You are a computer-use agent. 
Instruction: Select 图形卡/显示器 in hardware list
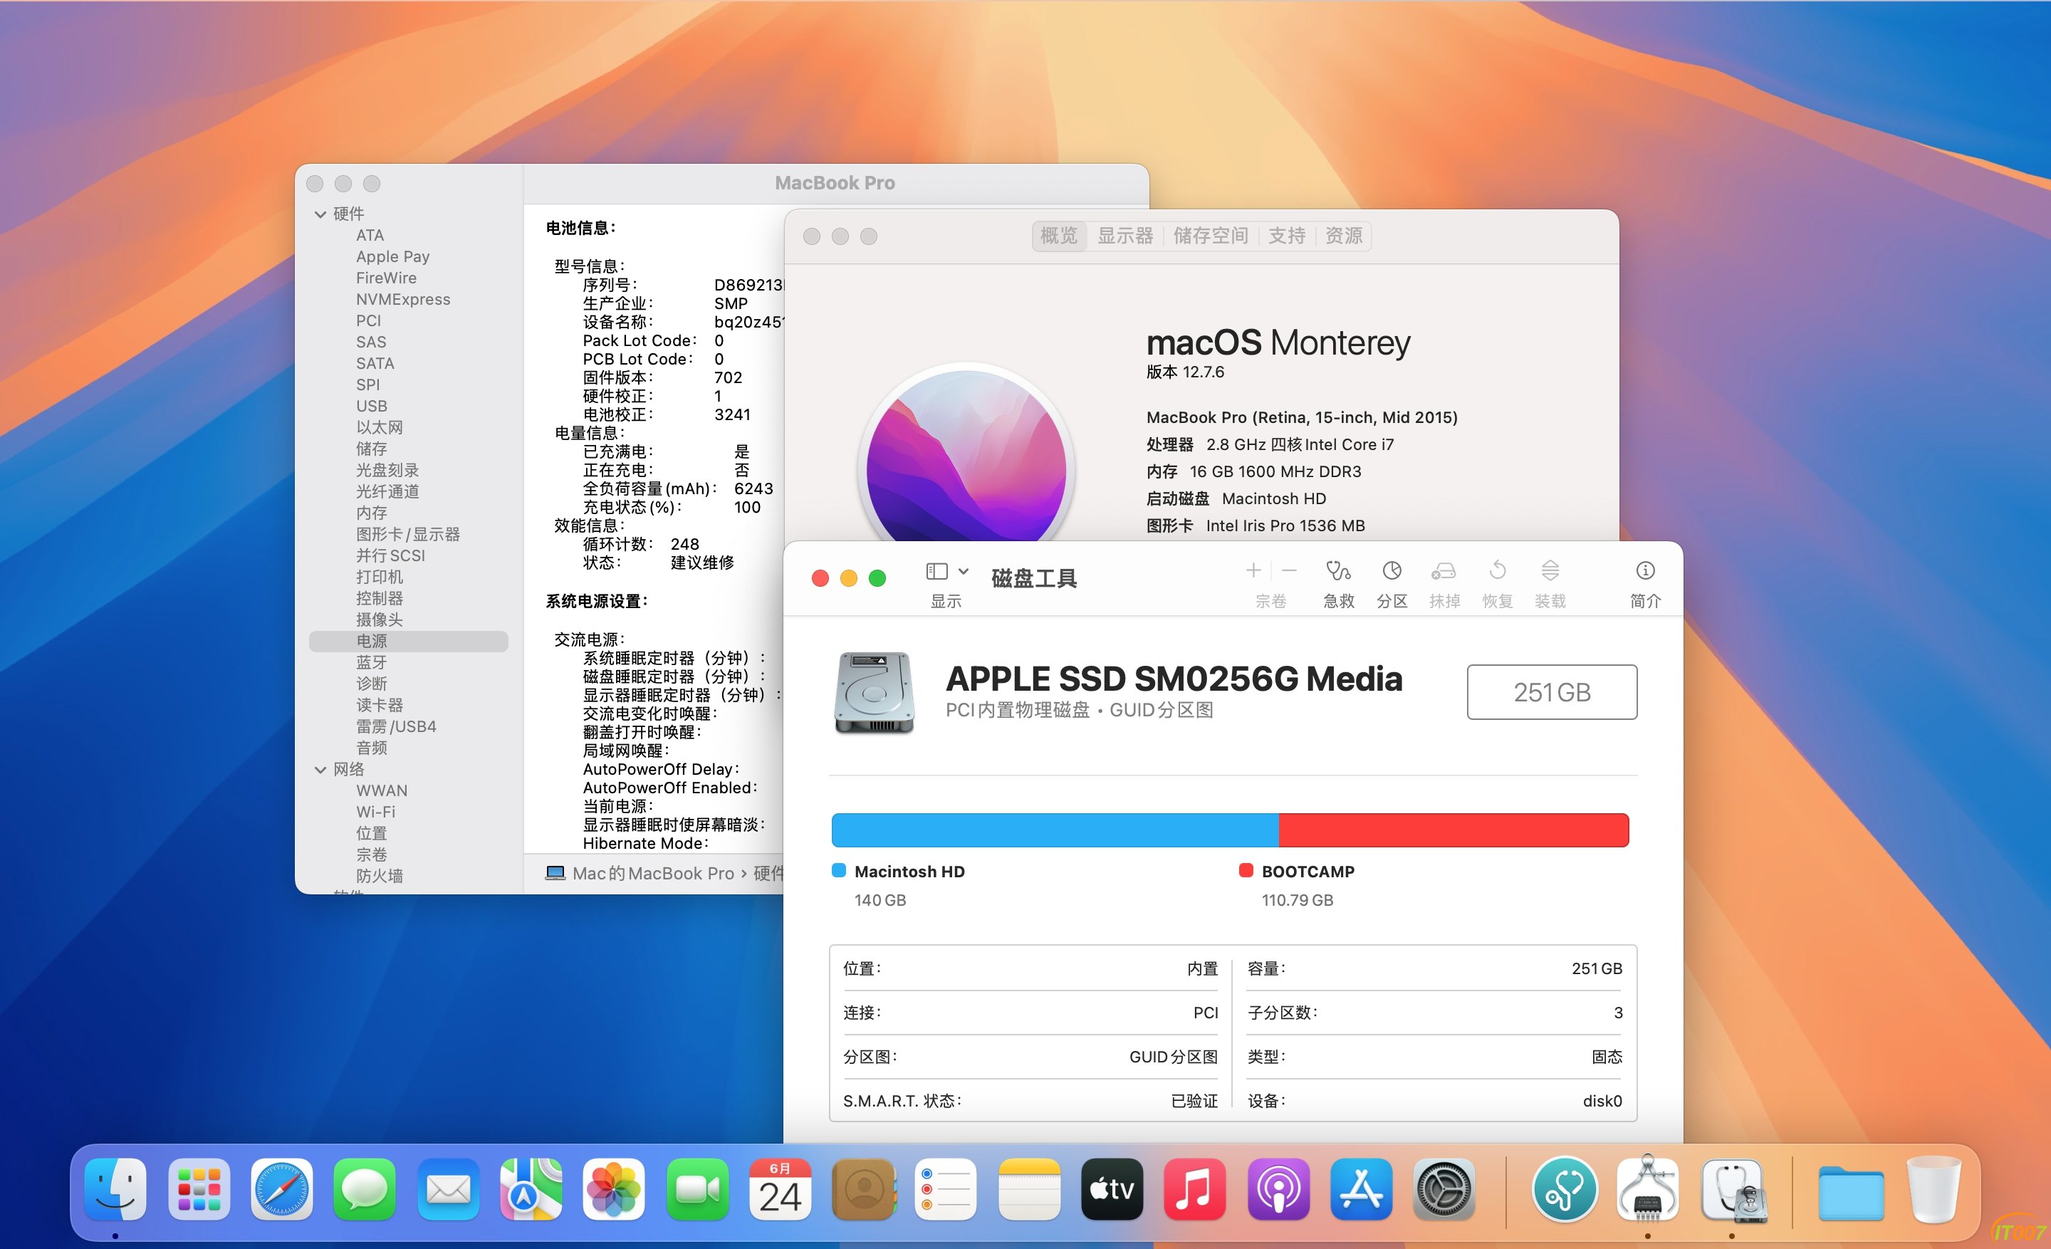(408, 534)
